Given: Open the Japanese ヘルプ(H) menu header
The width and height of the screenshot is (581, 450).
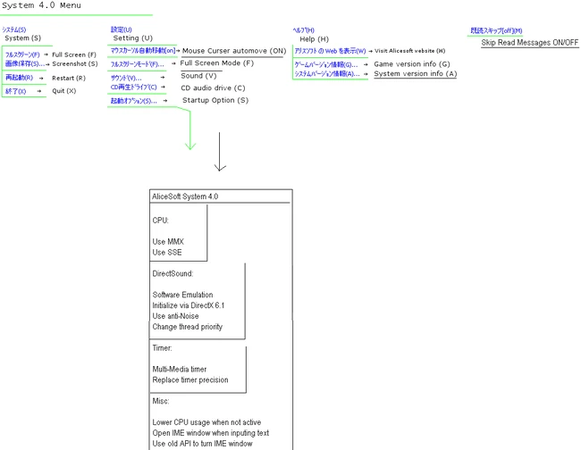Looking at the screenshot, I should click(x=304, y=30).
